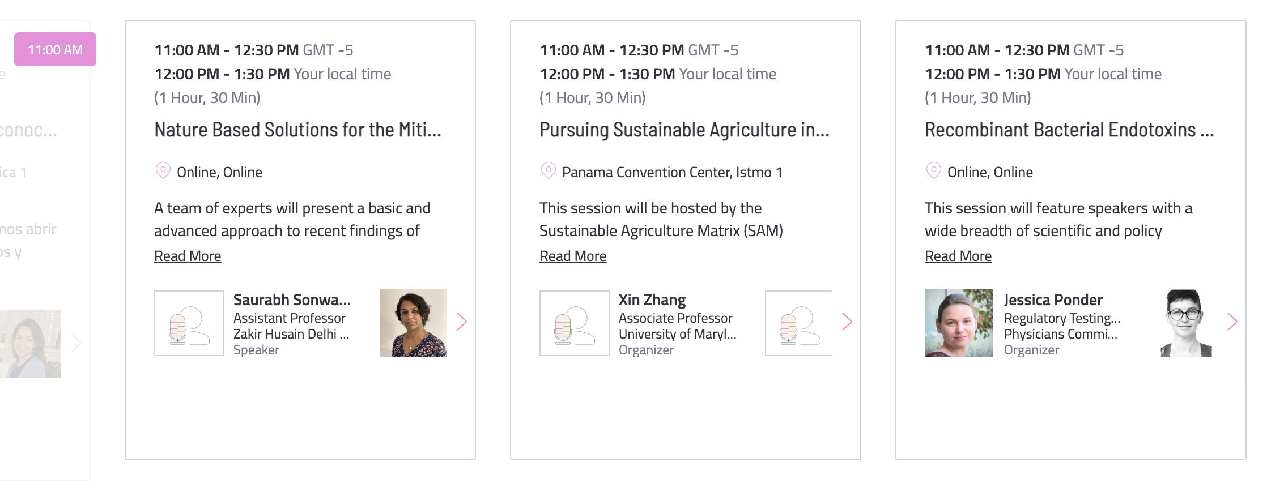
Task: Open Read More under Recombinant Bacterial Endotoxins description
Action: click(958, 256)
